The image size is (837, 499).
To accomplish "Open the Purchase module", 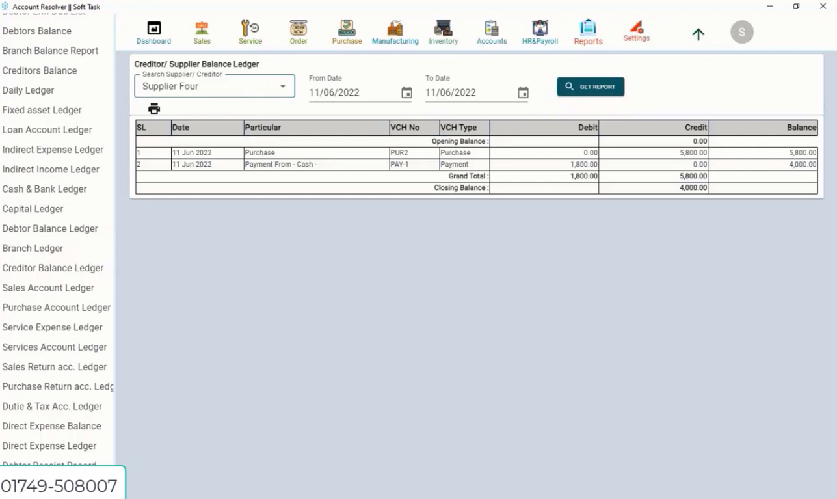I will click(x=346, y=31).
